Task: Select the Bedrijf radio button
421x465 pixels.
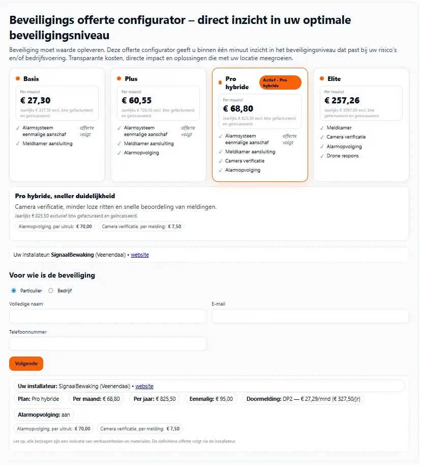Action: (x=51, y=291)
